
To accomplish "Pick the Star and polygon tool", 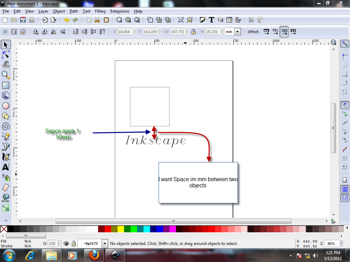I will tap(6, 116).
